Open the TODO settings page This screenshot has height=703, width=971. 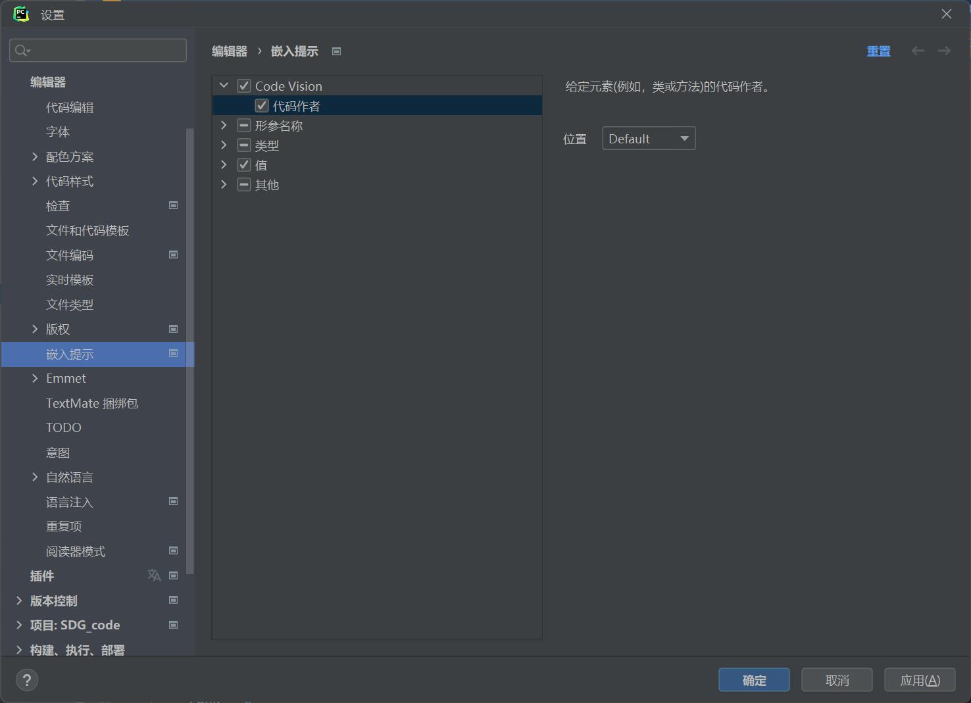[63, 427]
